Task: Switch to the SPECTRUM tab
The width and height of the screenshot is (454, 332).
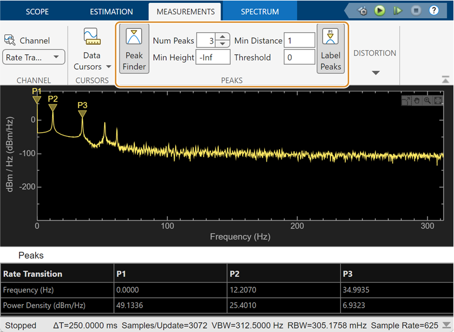Action: tap(260, 11)
